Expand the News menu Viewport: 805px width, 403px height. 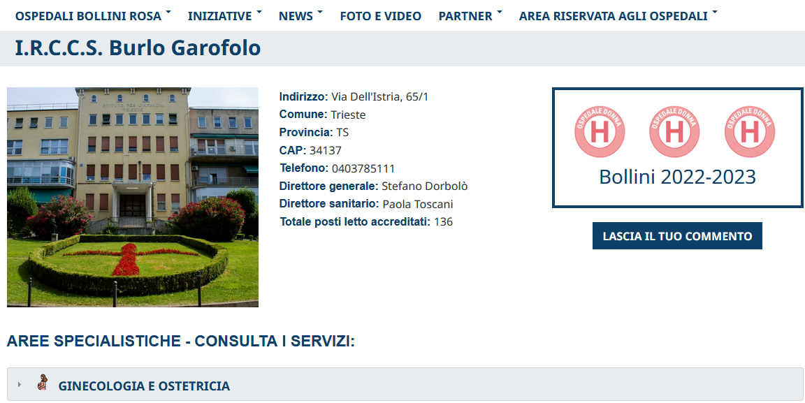(301, 16)
